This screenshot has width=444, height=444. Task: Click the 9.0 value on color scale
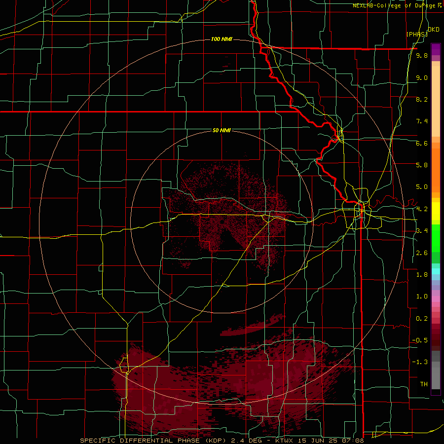pyautogui.click(x=422, y=77)
